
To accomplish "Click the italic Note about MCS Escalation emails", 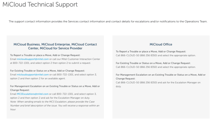I will (55, 106).
